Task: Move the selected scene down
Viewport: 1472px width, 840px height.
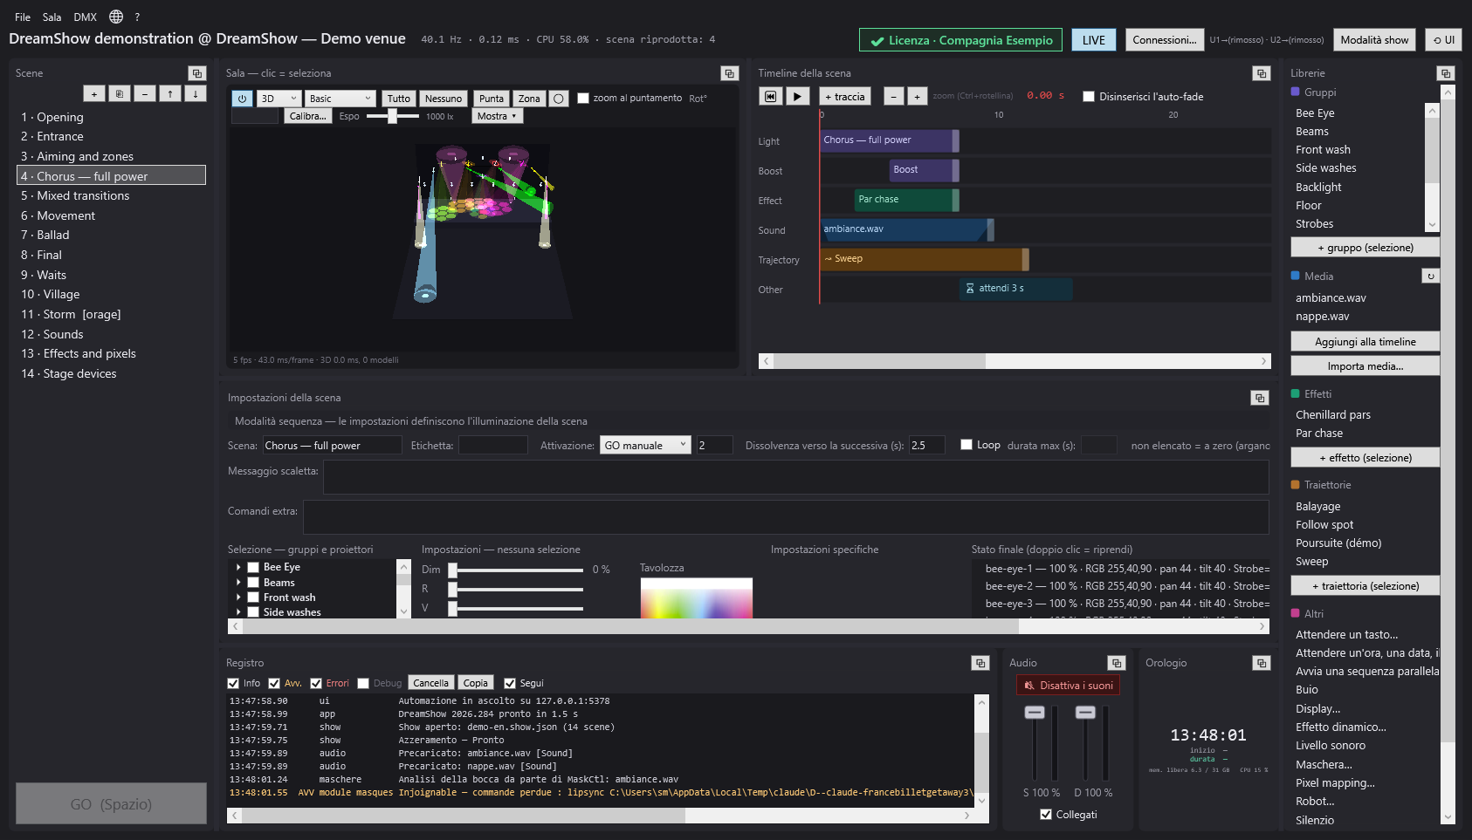Action: (196, 93)
